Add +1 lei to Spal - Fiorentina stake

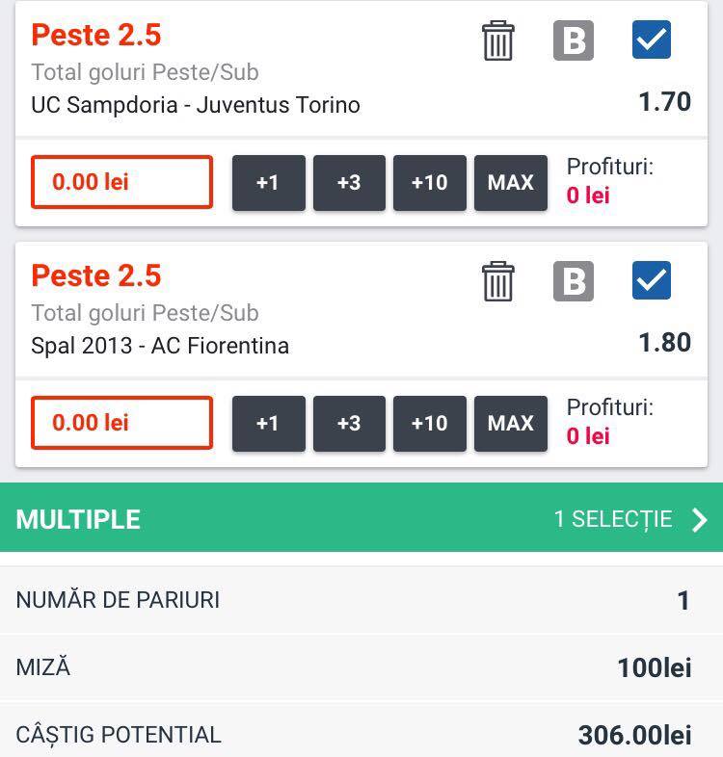(269, 424)
